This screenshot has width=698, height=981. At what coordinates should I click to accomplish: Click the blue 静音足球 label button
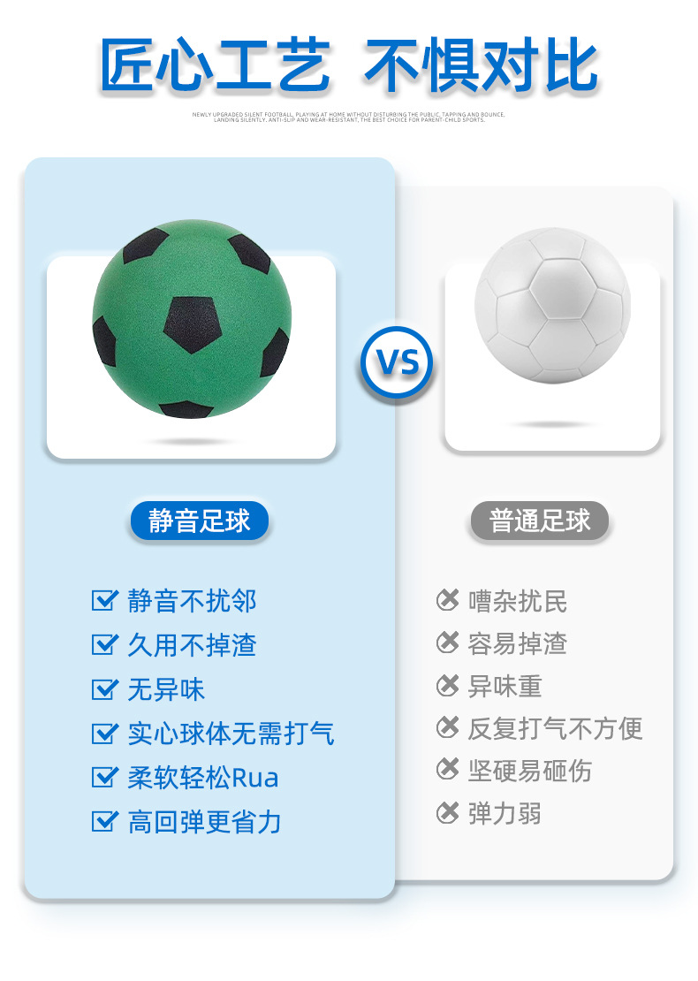(x=199, y=521)
